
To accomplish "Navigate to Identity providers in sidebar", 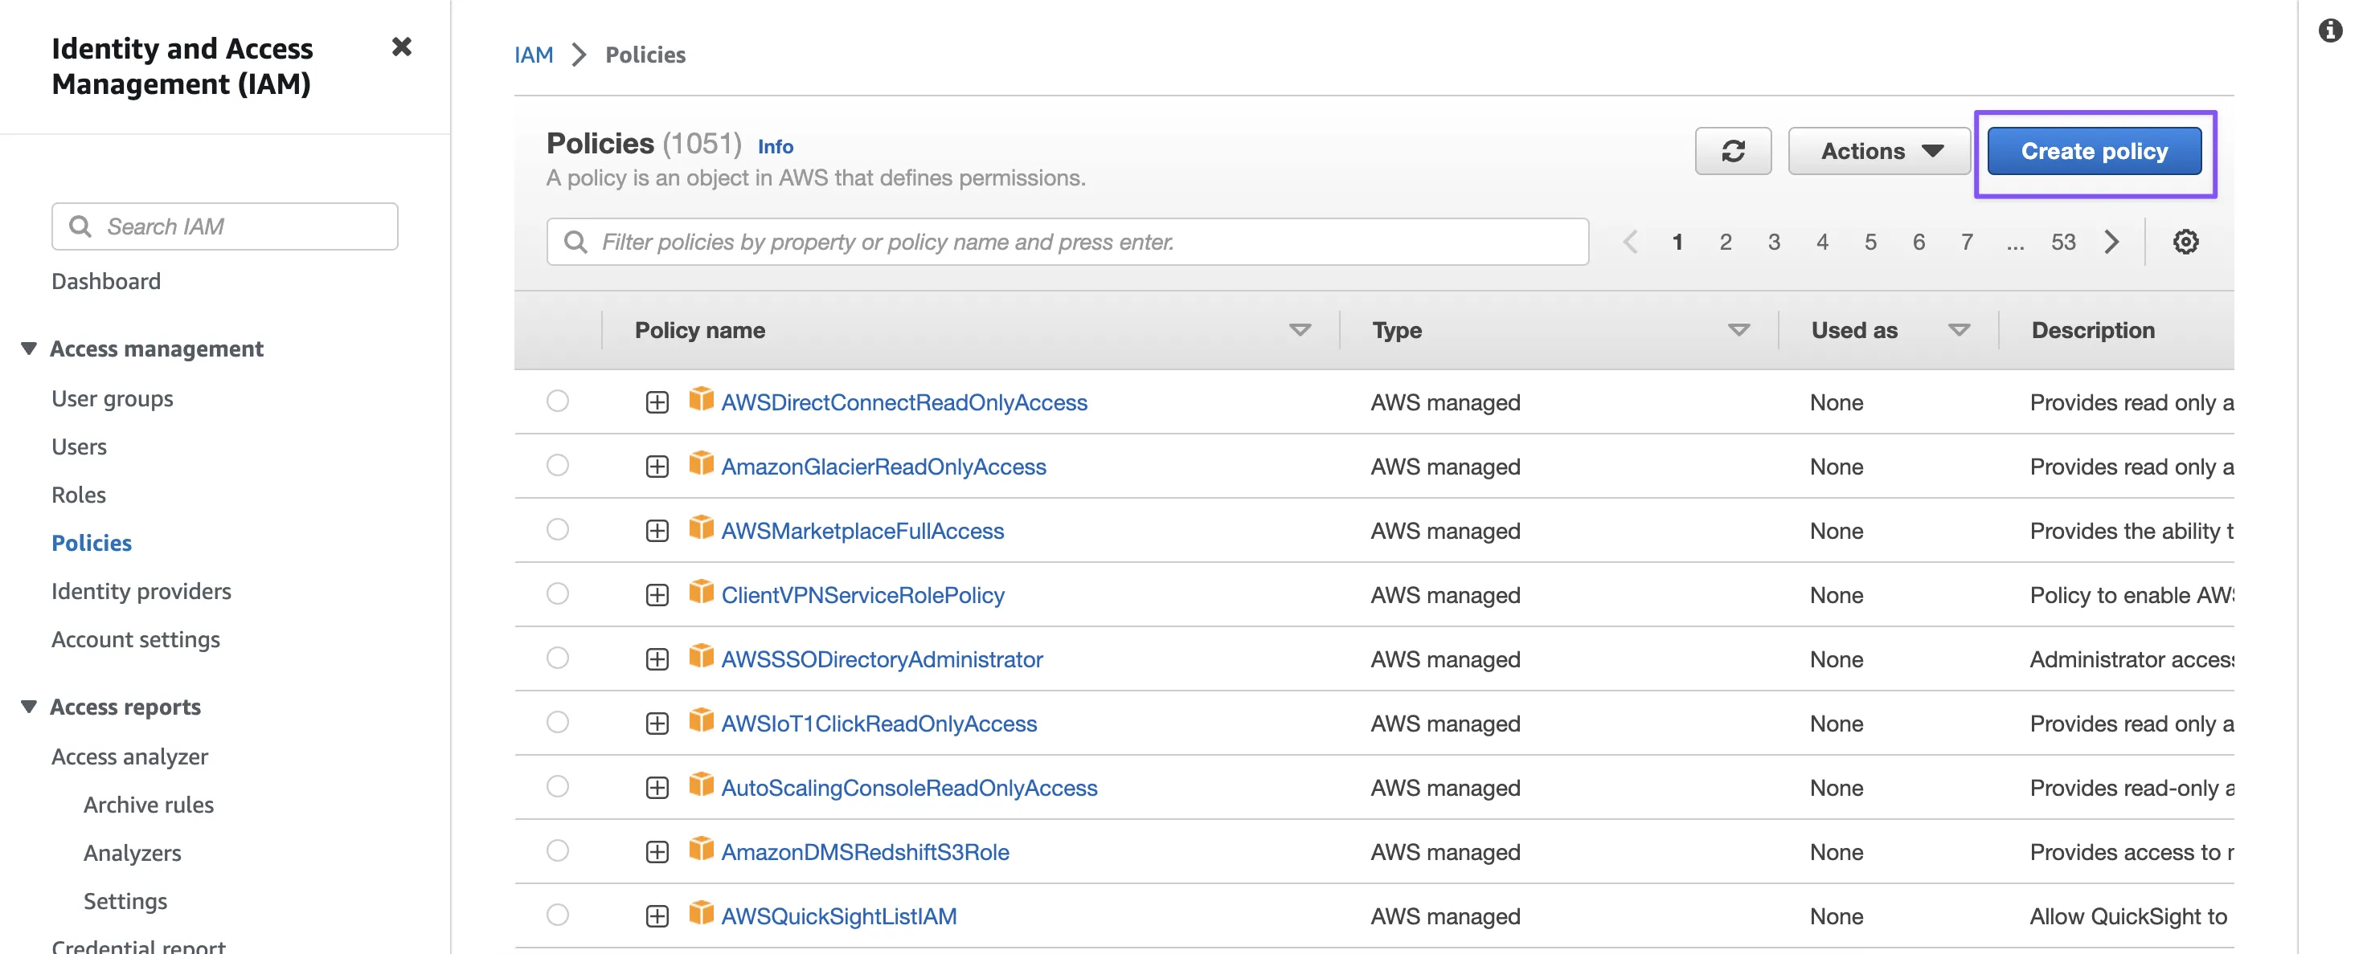I will pyautogui.click(x=141, y=591).
